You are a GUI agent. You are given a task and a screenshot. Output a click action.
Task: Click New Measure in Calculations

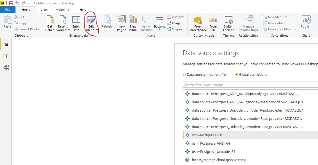[275, 17]
